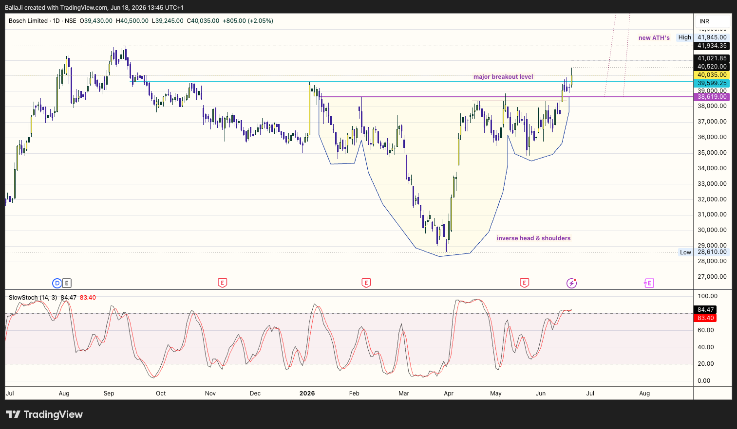Click the 2026 year label on time axis
Screen dimensions: 737x429
click(307, 393)
